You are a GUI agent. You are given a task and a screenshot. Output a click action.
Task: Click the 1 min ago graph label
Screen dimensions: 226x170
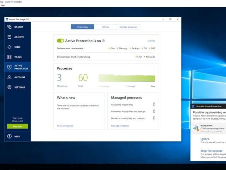(x=130, y=86)
